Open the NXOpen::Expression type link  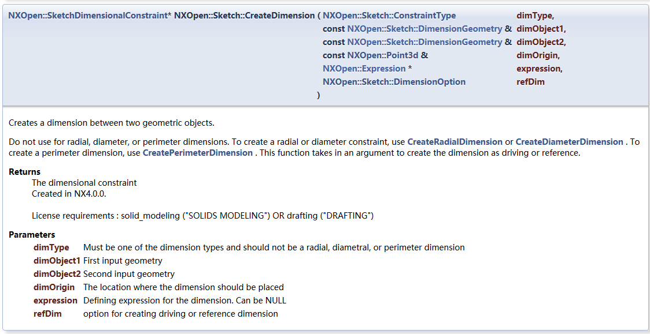(364, 69)
